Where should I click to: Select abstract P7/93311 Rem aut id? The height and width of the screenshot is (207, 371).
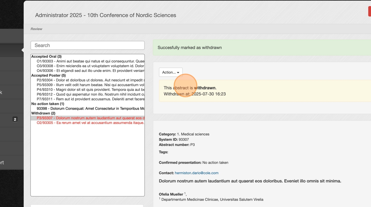pos(90,99)
